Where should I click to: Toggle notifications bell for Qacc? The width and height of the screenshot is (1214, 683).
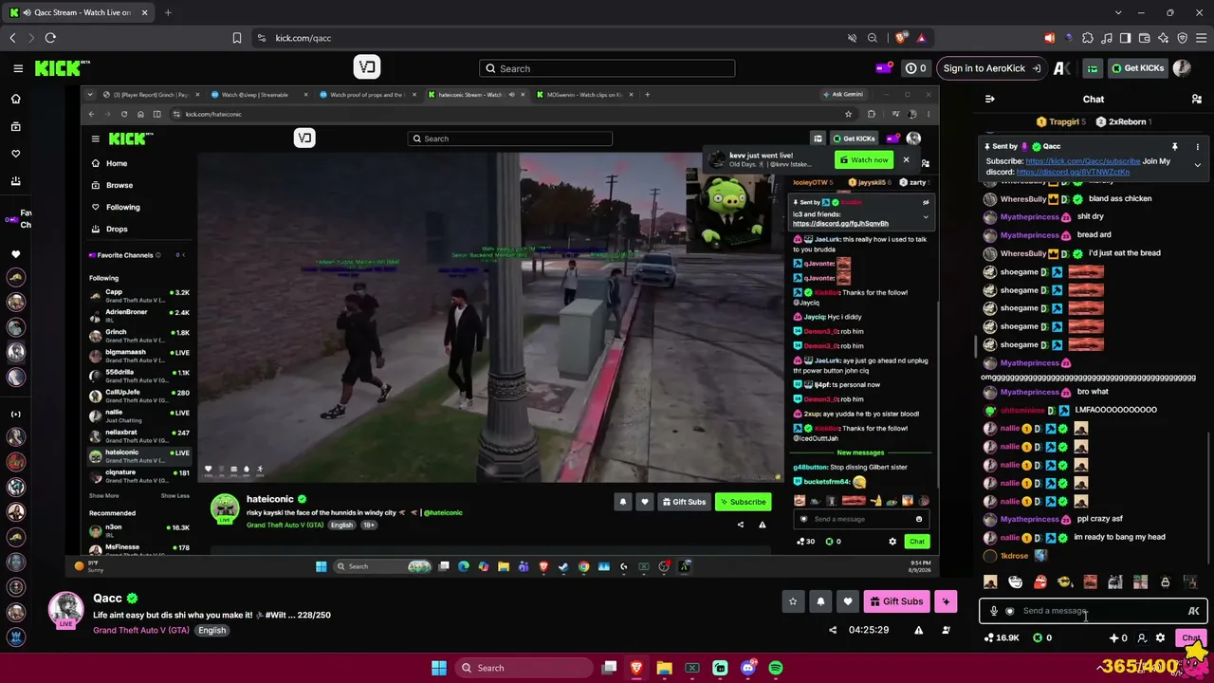click(820, 600)
